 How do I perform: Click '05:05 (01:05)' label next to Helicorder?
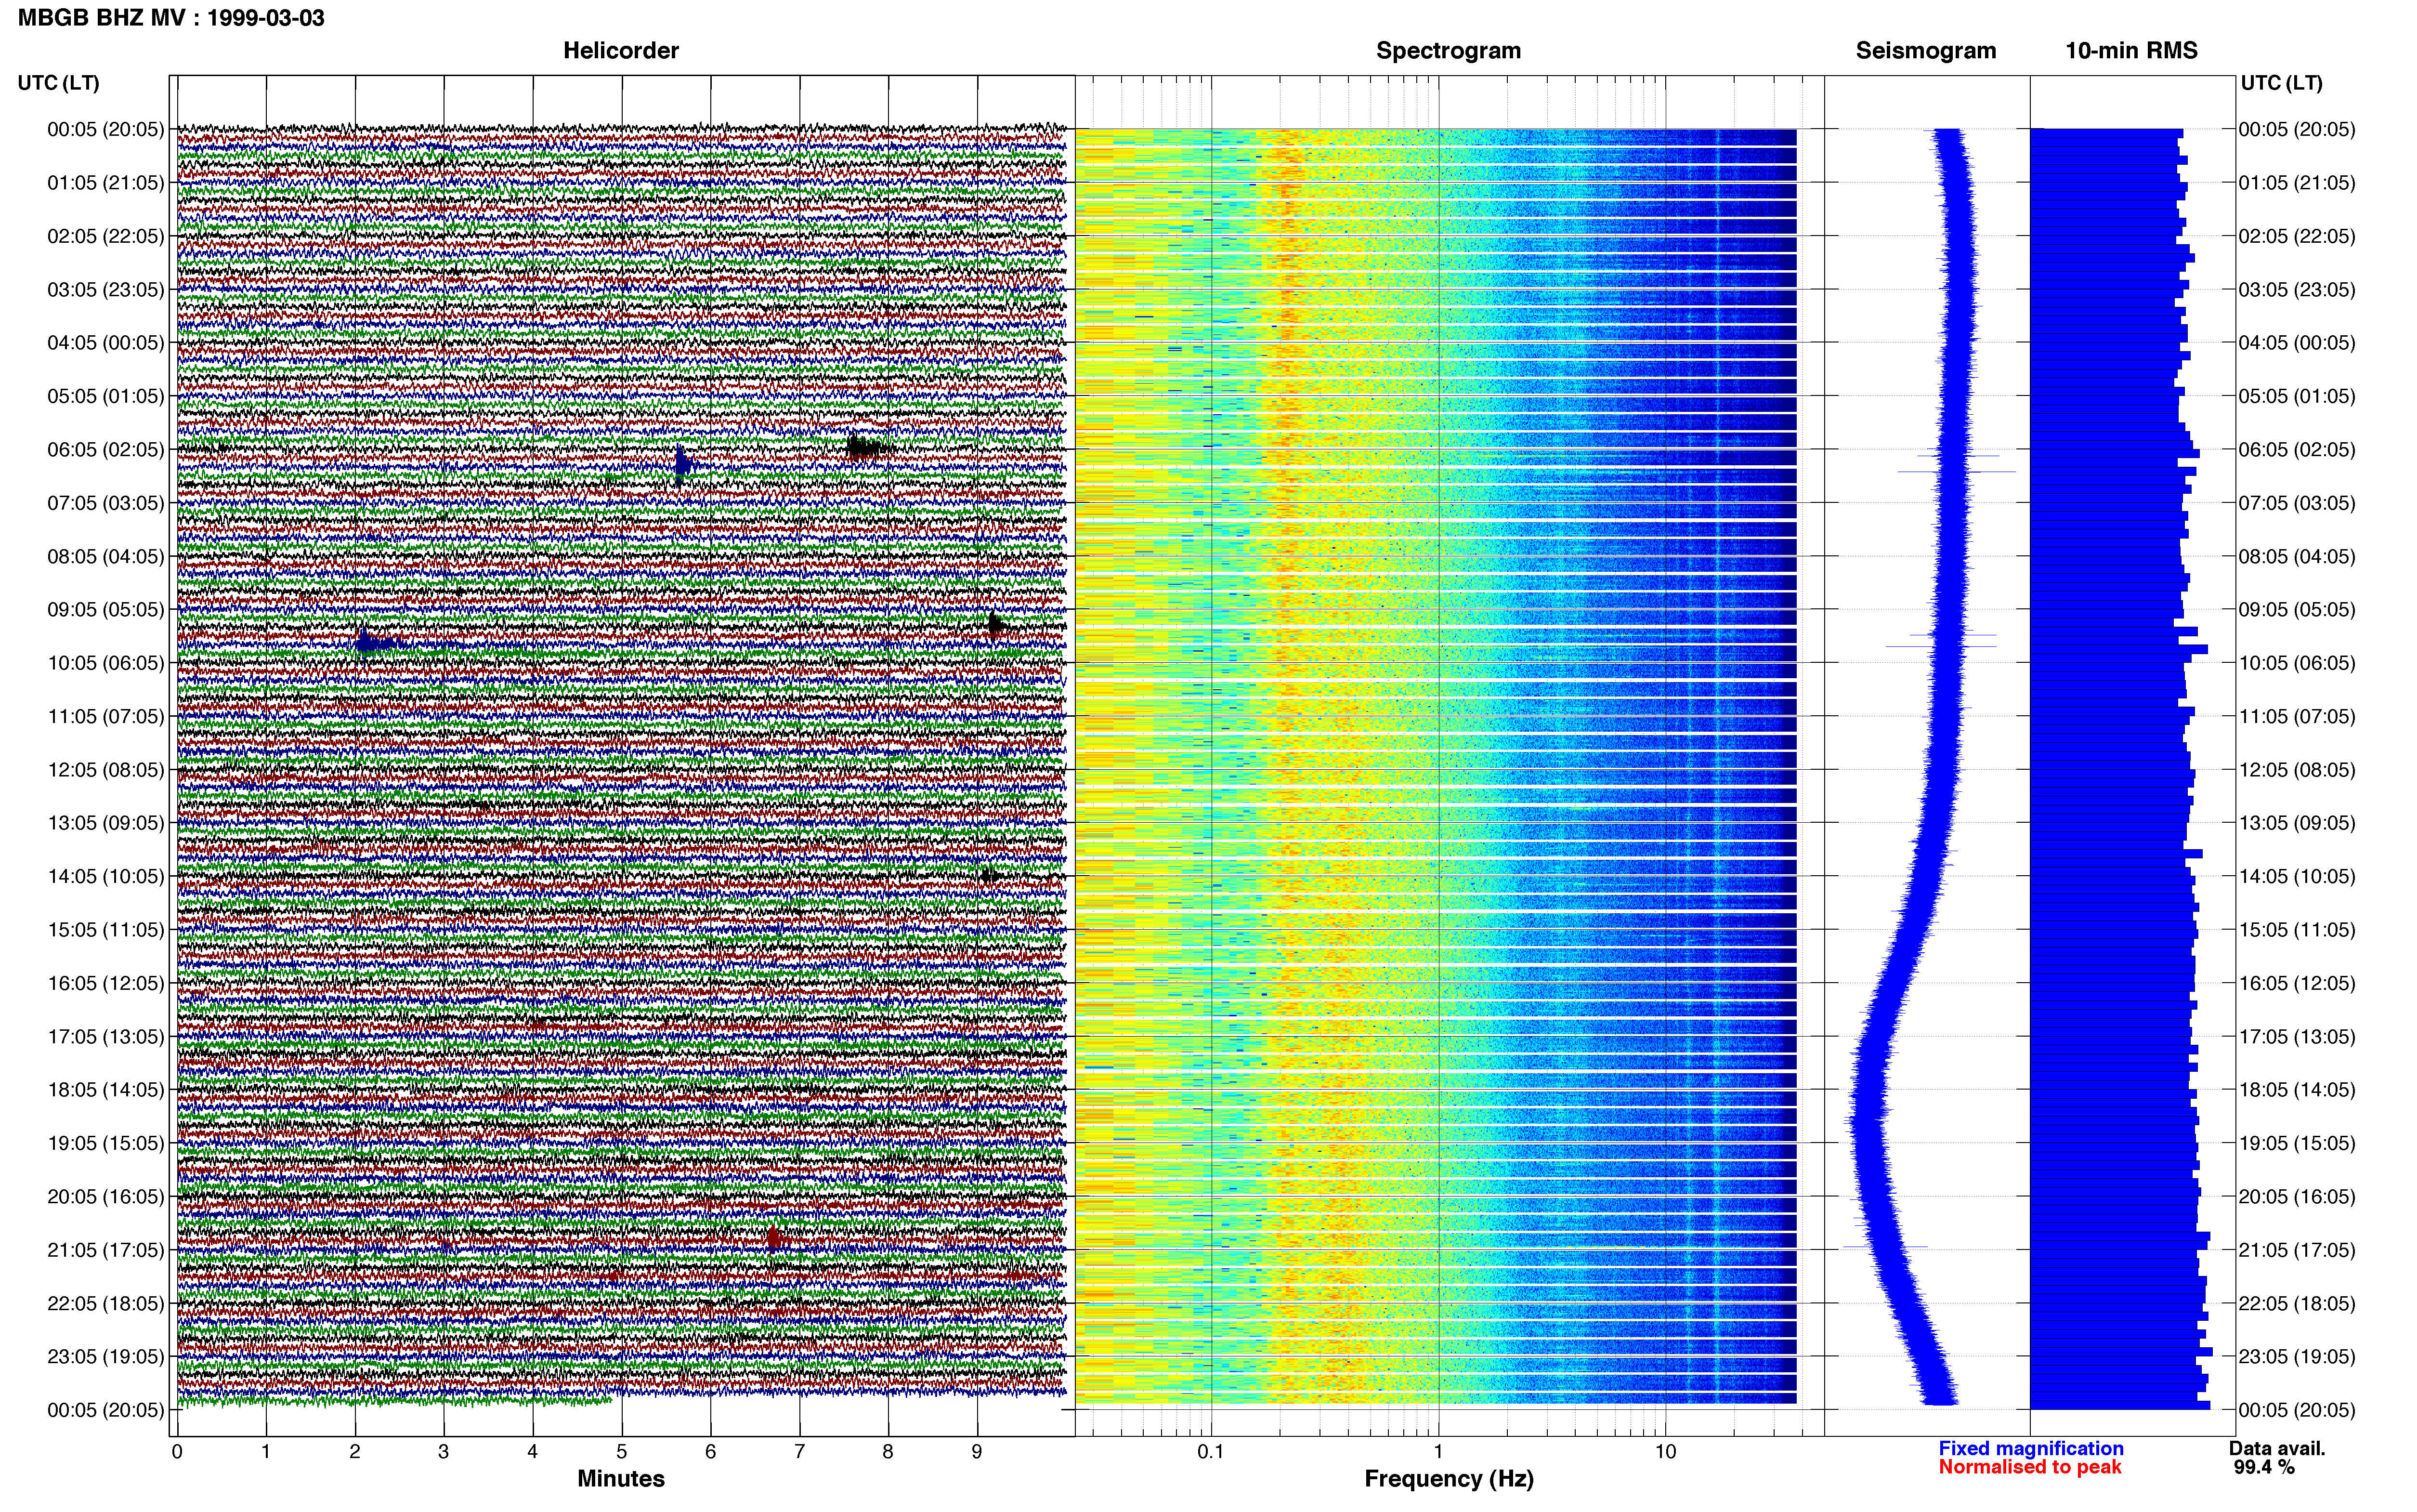click(106, 396)
